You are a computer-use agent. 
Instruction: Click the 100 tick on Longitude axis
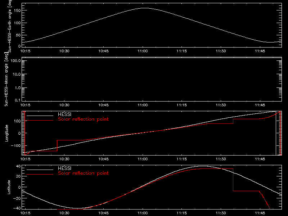(17, 121)
